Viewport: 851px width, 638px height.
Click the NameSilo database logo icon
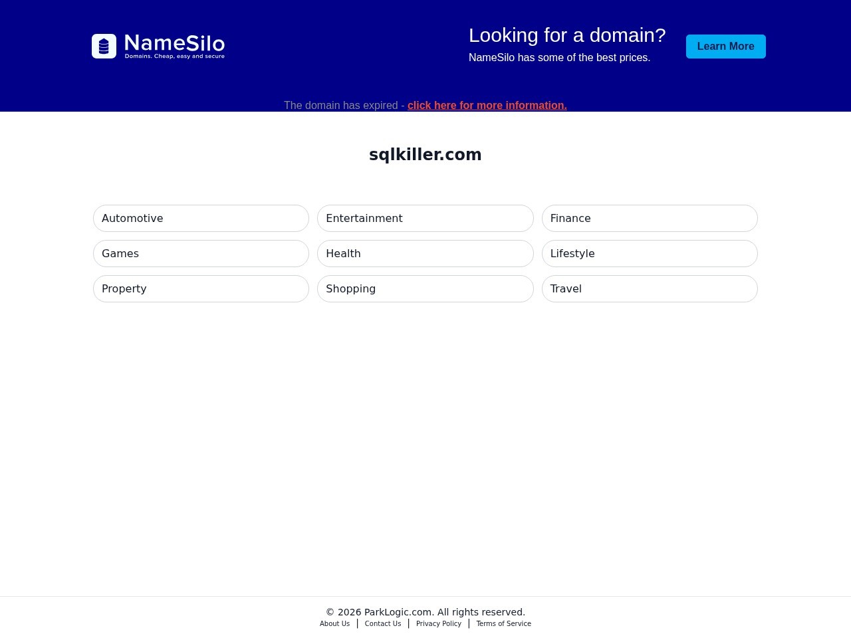pos(104,46)
